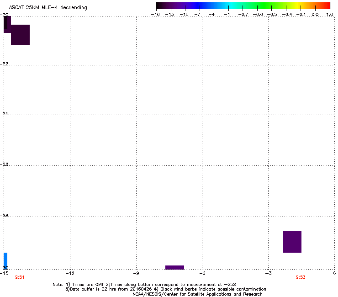338x297 pixels.
Task: Click the NOAA/NESDIS credit line
Action: pyautogui.click(x=197, y=294)
